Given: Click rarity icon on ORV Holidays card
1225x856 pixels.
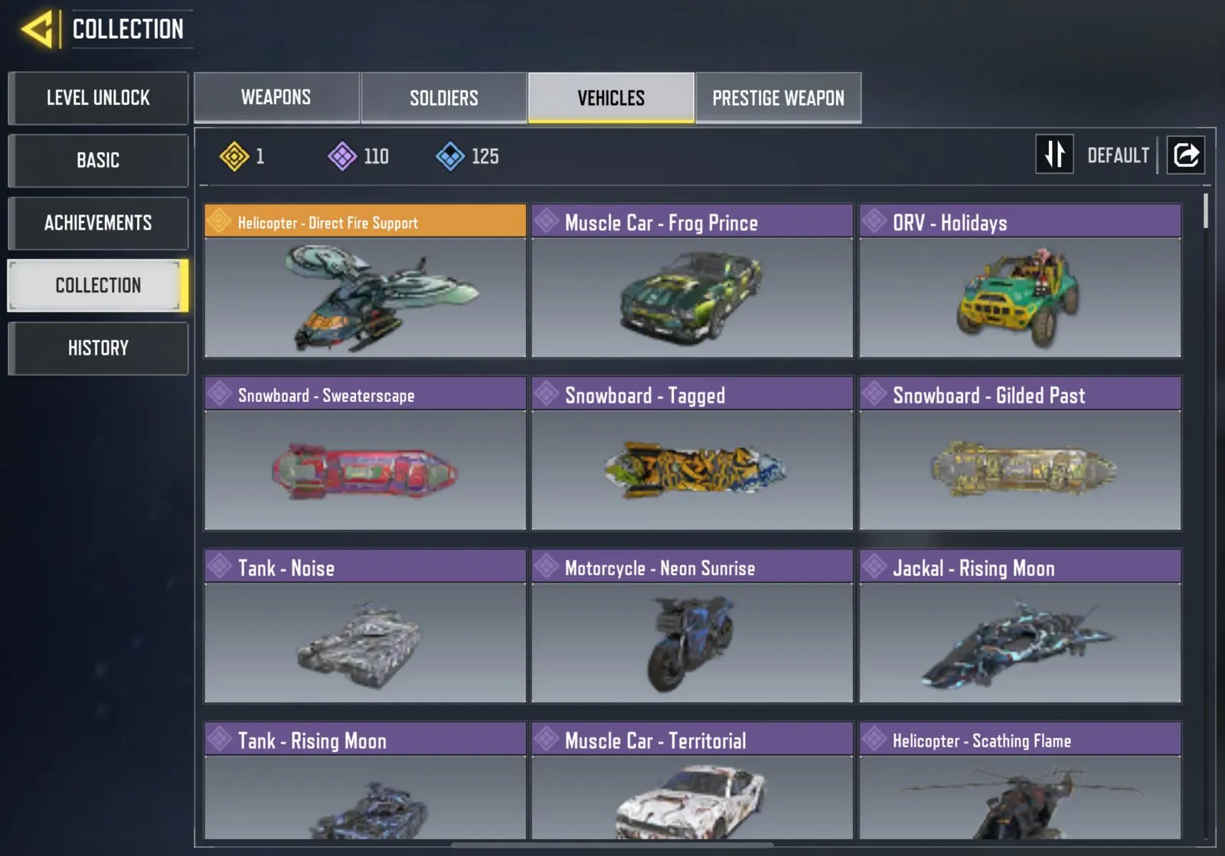Looking at the screenshot, I should pyautogui.click(x=874, y=221).
